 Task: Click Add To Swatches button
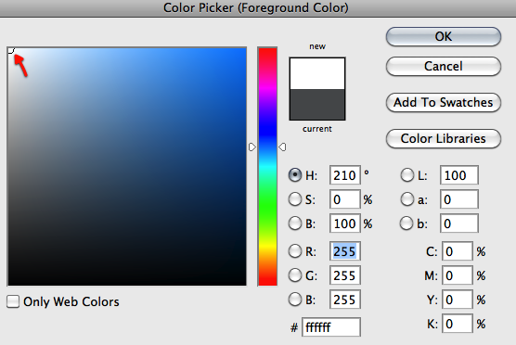point(444,102)
